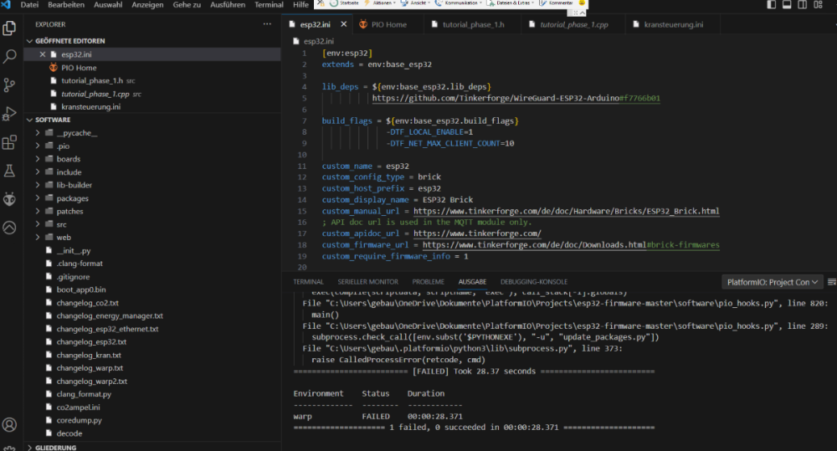Expand the Gliederung section

pos(56,448)
